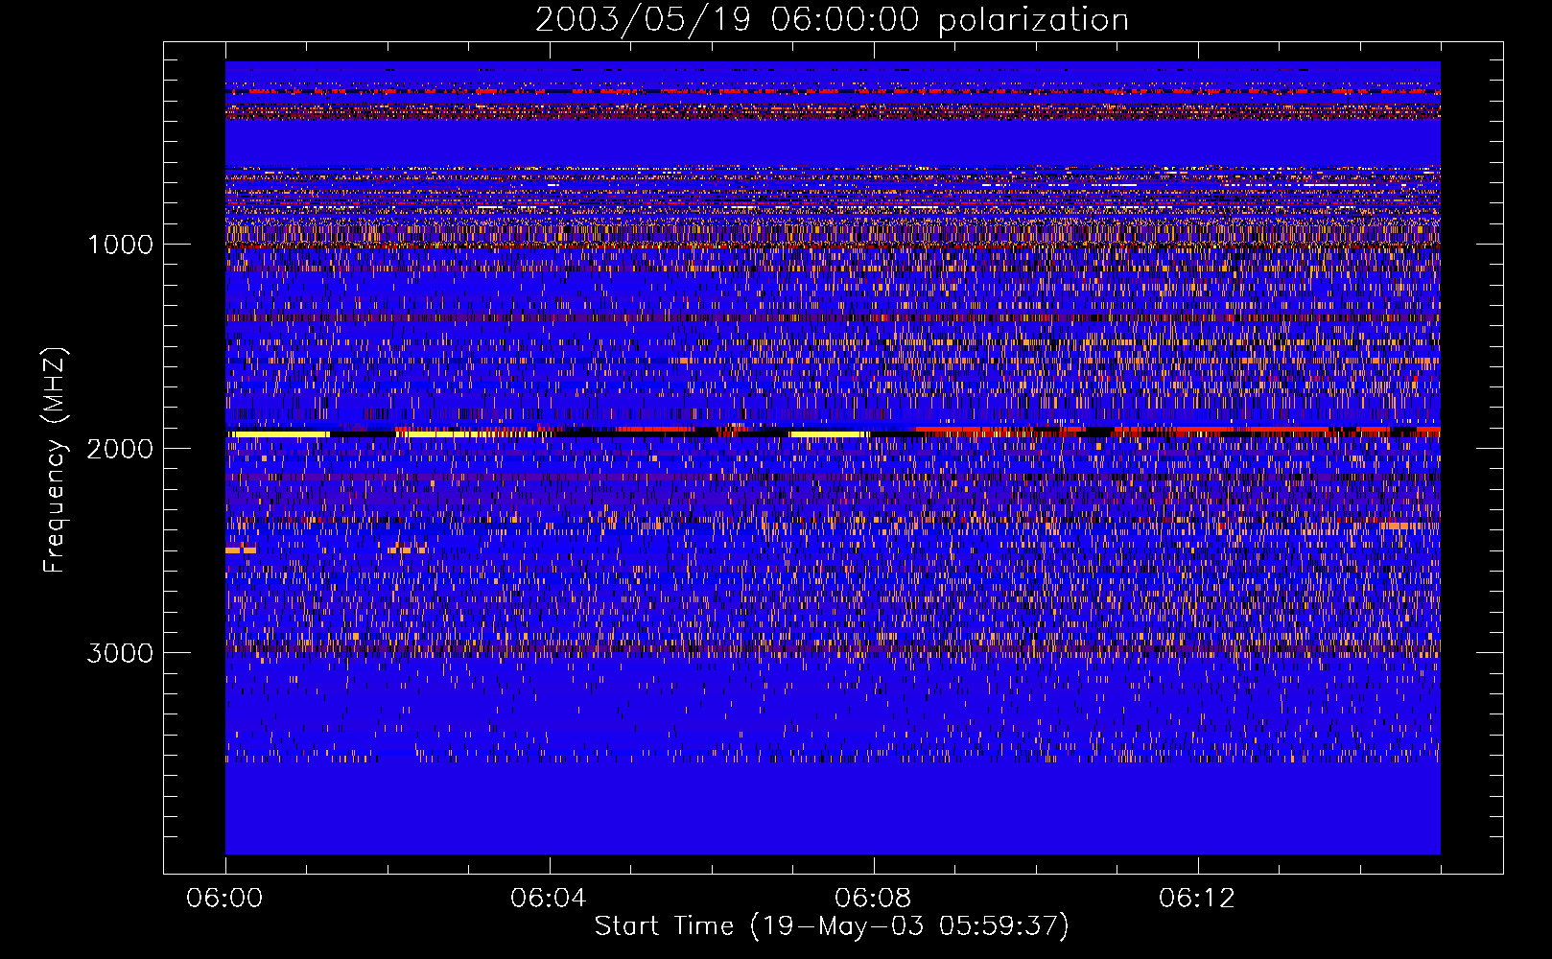Viewport: 1552px width, 959px height.
Task: Click the orange burst feature starting at 06:00 below 2000 MHz
Action: (242, 550)
